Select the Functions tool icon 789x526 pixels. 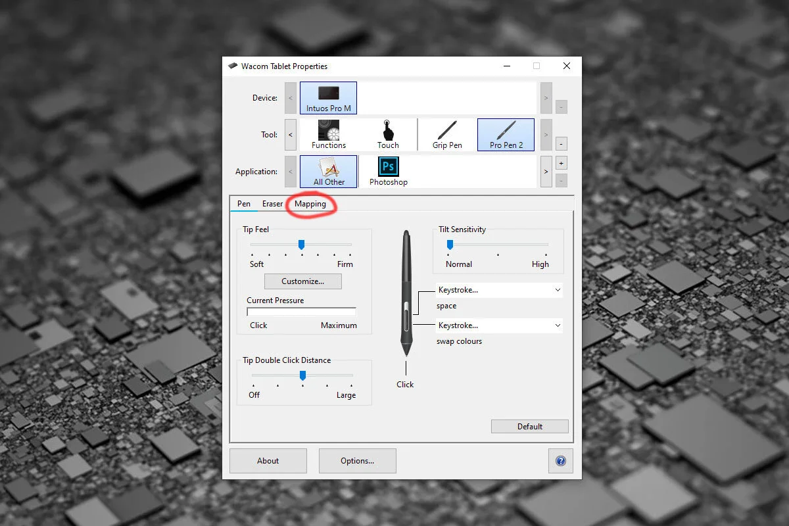point(329,135)
